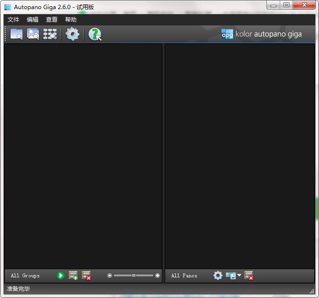
Task: Add a new group with the plus icon
Action: click(x=73, y=275)
